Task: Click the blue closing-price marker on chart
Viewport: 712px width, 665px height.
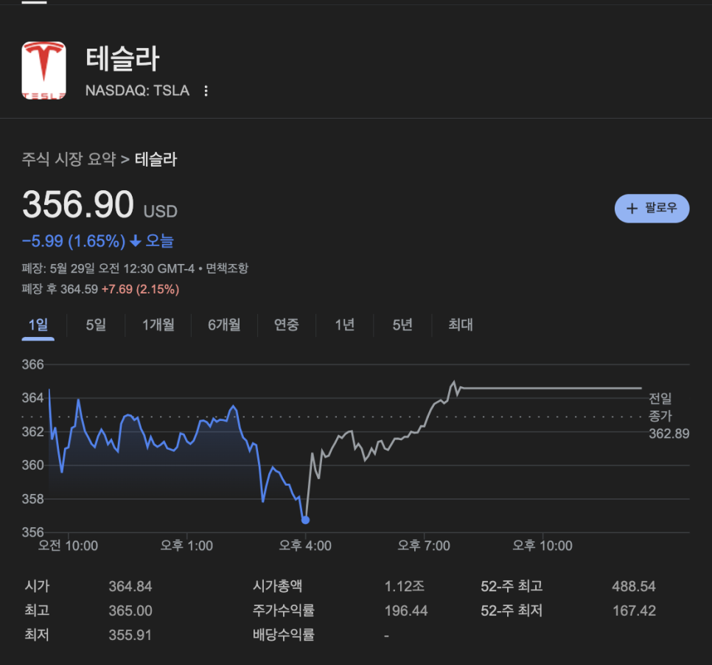Action: tap(306, 520)
